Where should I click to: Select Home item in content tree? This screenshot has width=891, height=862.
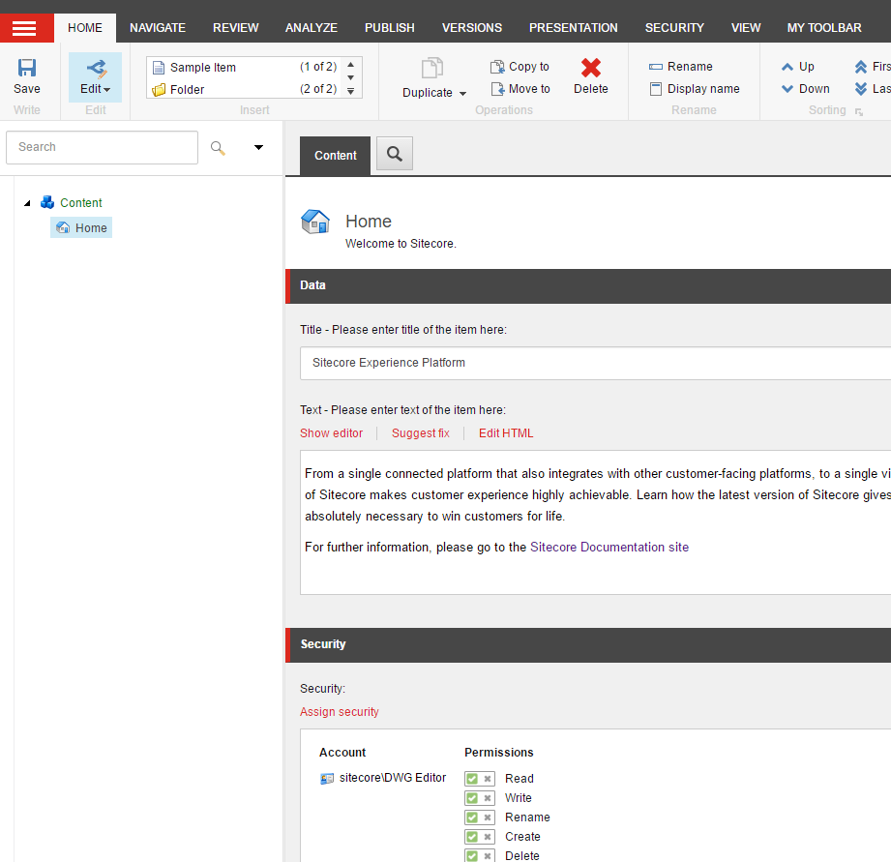point(81,227)
